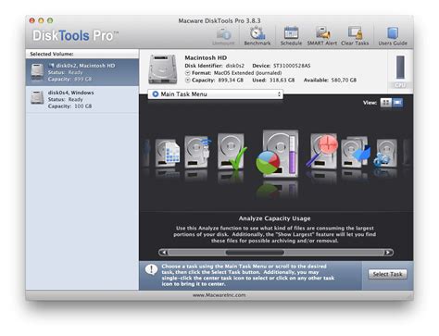439x336 pixels.
Task: Switch to the cover flow view mode
Action: [x=397, y=103]
